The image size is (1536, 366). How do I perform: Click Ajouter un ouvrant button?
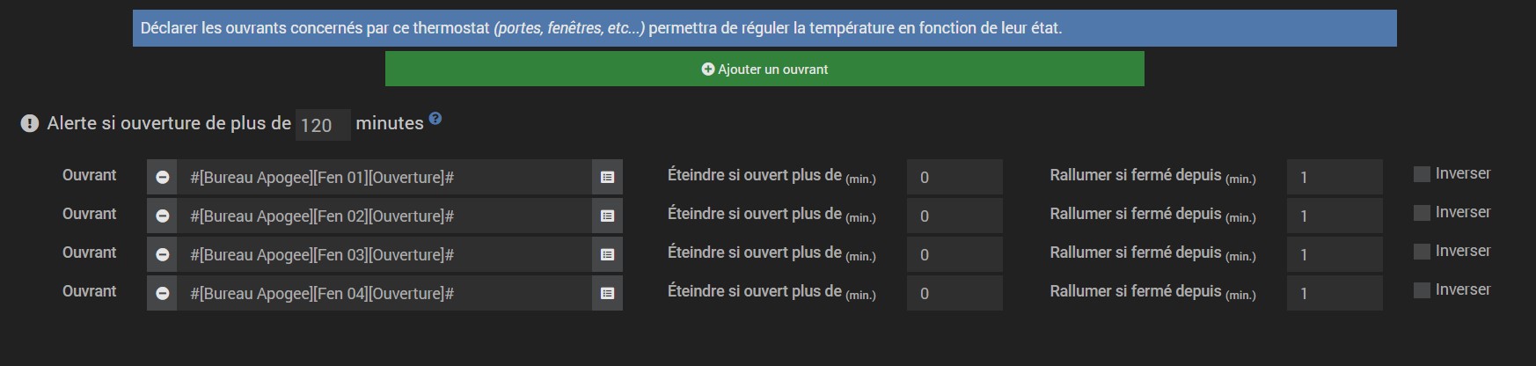[764, 69]
